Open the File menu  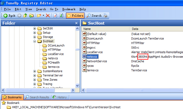(7, 9)
